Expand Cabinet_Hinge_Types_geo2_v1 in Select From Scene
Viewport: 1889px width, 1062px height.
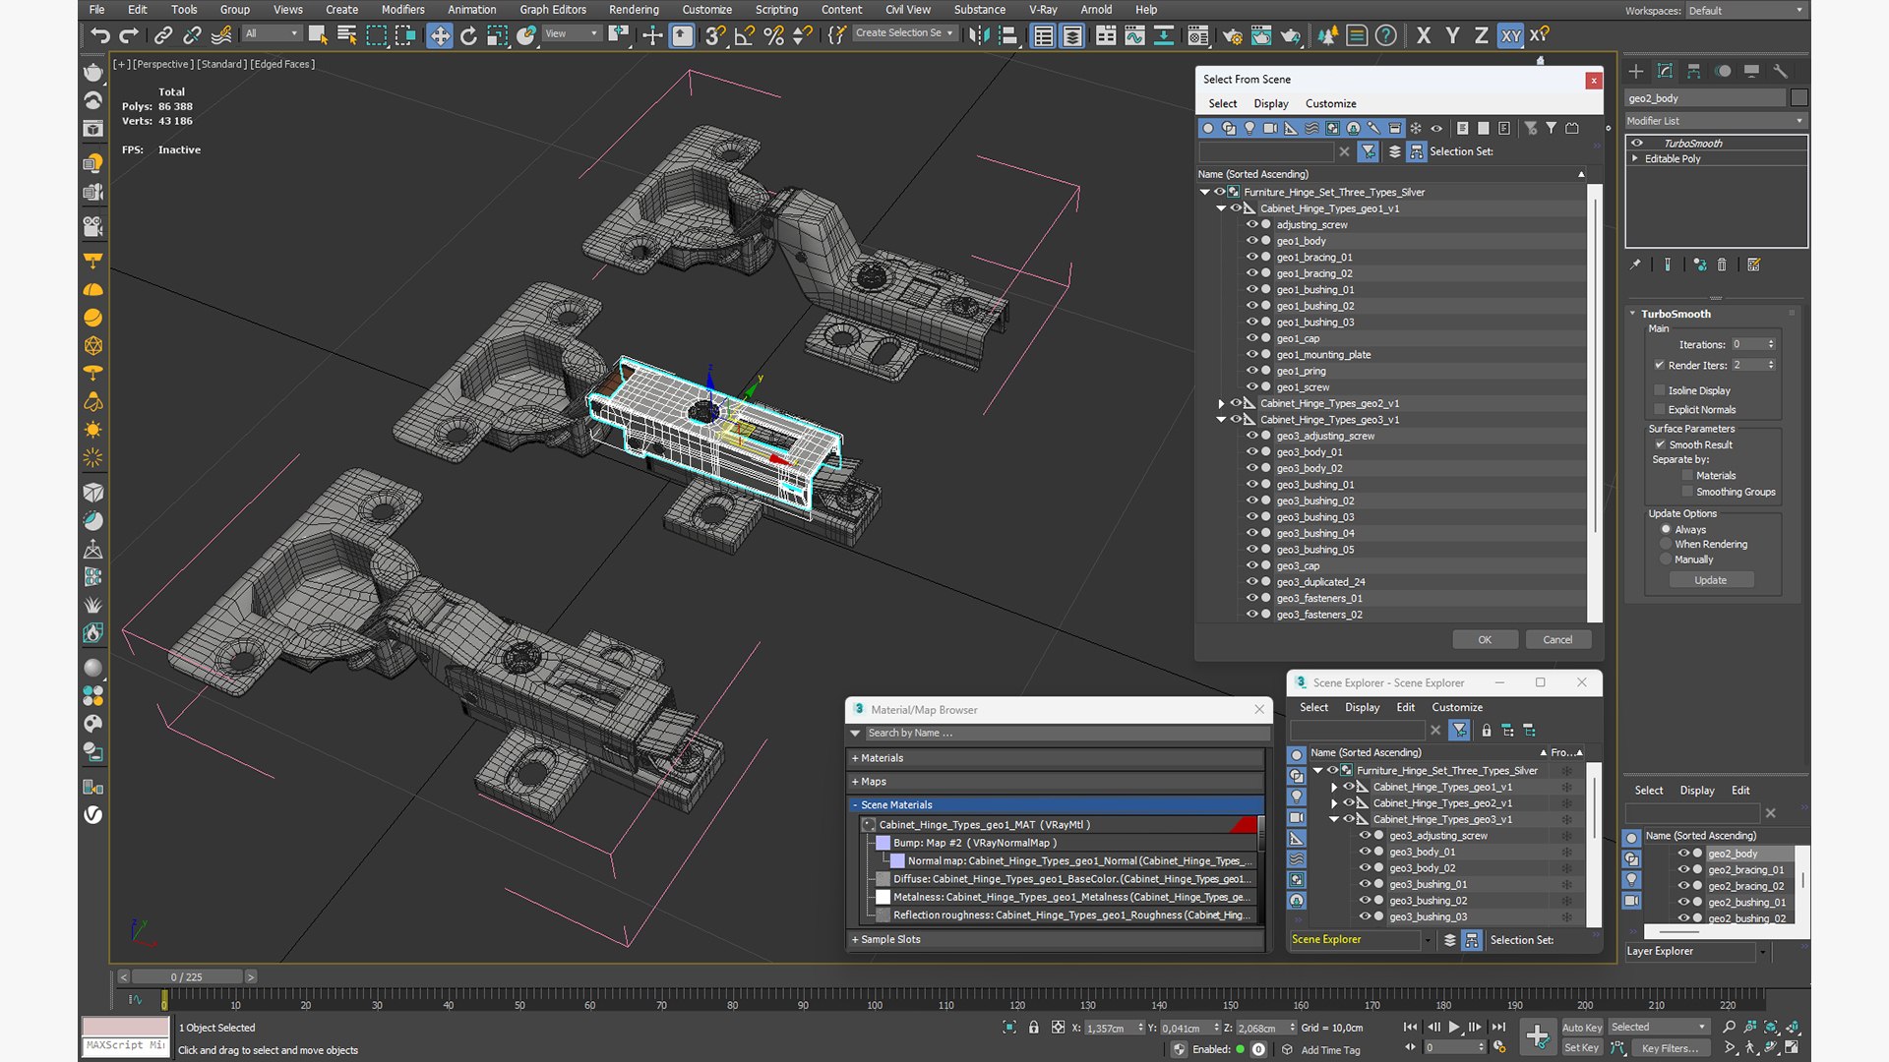[x=1221, y=403]
